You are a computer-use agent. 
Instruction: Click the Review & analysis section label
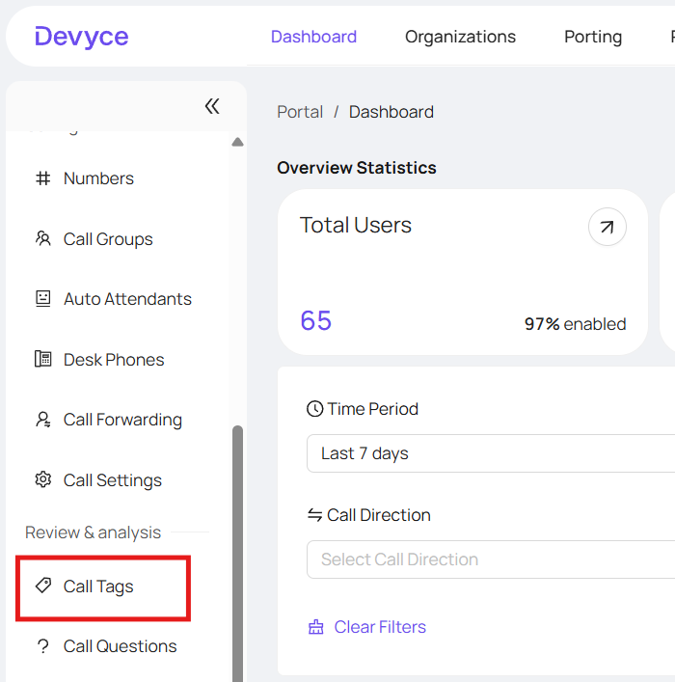tap(94, 532)
